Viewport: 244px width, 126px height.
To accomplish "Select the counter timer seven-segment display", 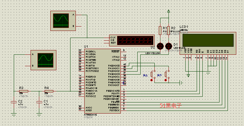I will pyautogui.click(x=132, y=41).
